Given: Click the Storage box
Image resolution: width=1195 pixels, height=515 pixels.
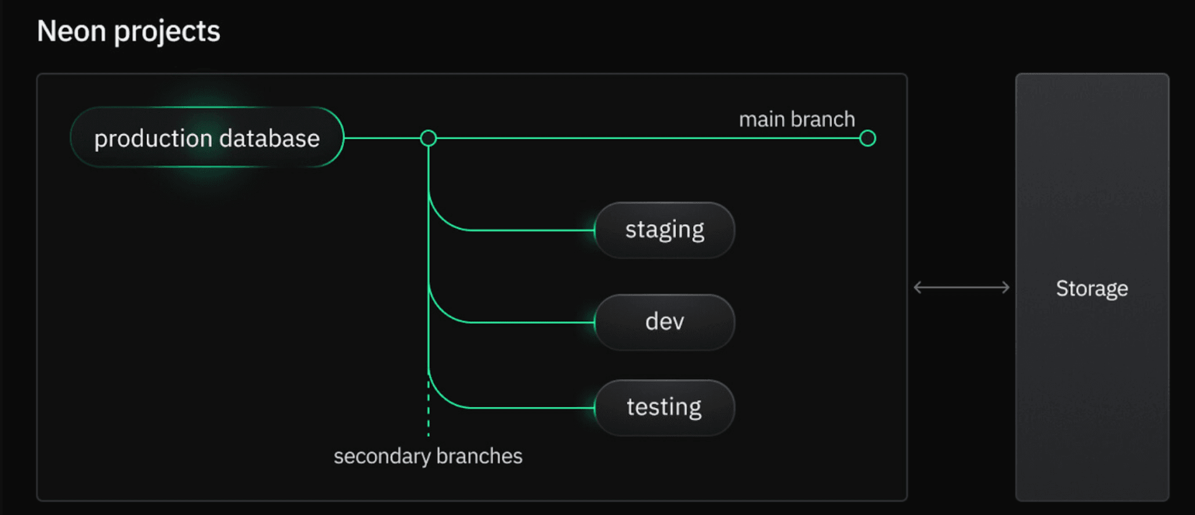Looking at the screenshot, I should coord(1092,288).
